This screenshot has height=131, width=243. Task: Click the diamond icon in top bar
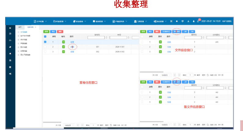pyautogui.click(x=183, y=21)
